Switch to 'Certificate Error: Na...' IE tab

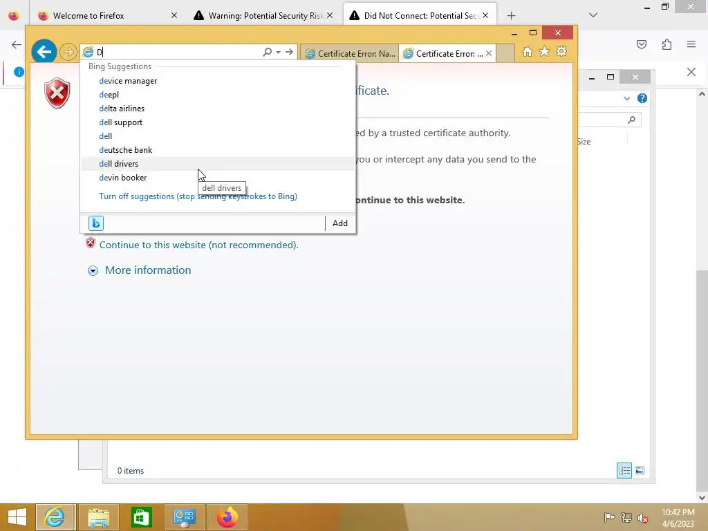click(x=349, y=53)
